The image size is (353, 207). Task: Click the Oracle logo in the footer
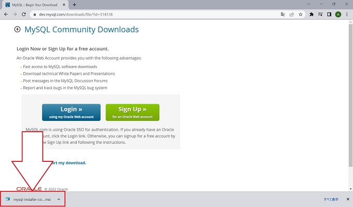click(x=29, y=189)
